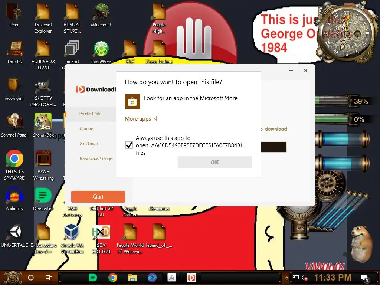Select the look at desktop icon
This screenshot has height=285, width=380.
(72, 52)
